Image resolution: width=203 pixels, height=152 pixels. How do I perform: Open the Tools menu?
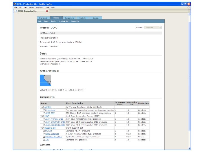(x=47, y=8)
